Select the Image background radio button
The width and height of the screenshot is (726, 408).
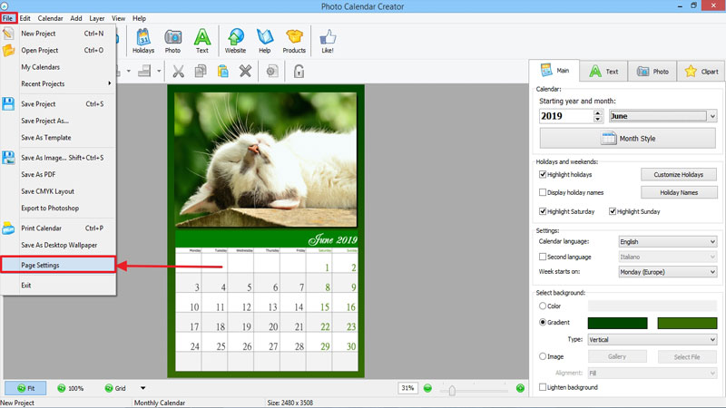pyautogui.click(x=543, y=356)
